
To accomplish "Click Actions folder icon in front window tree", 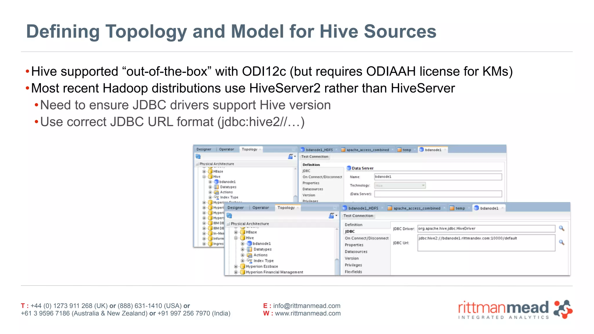I will pyautogui.click(x=249, y=255).
